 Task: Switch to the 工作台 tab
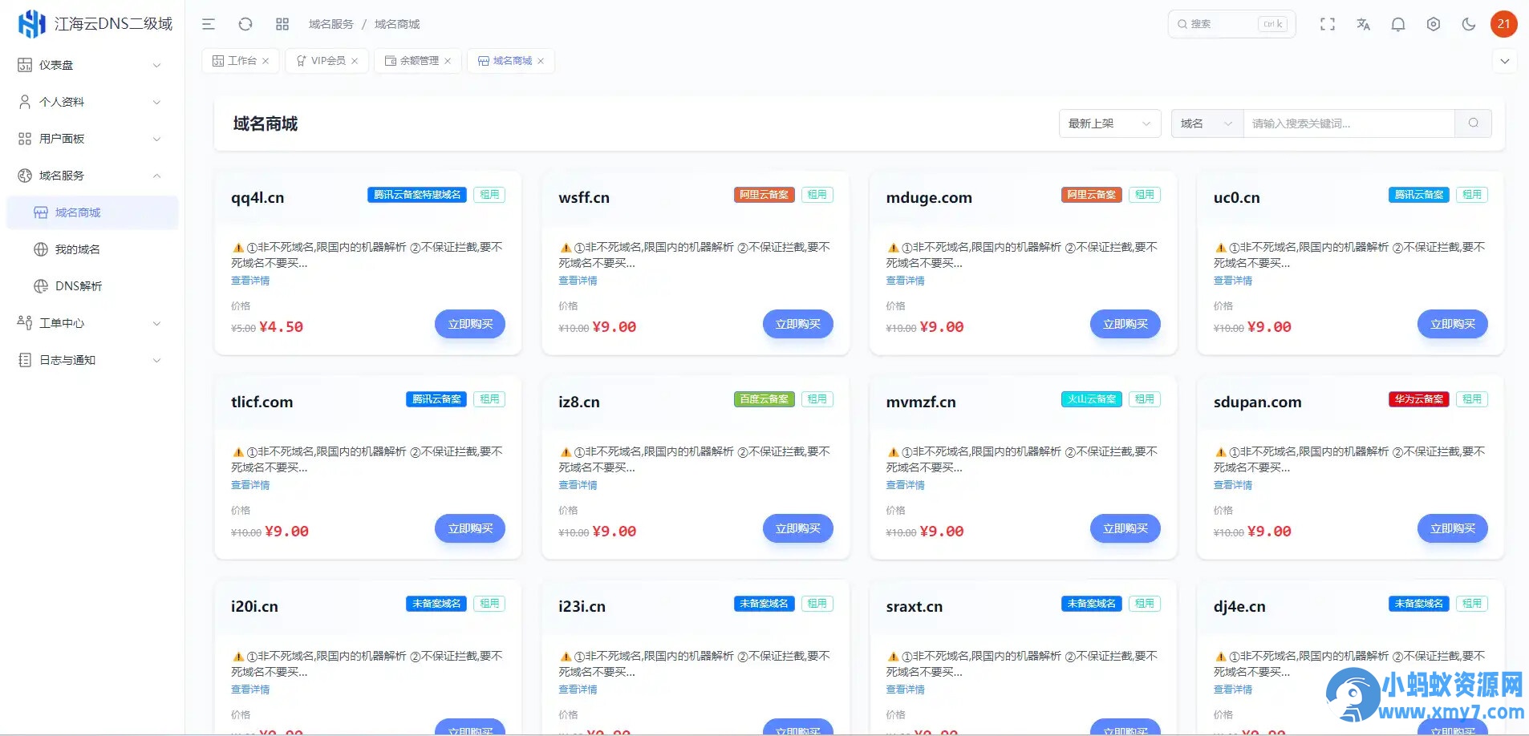[236, 60]
